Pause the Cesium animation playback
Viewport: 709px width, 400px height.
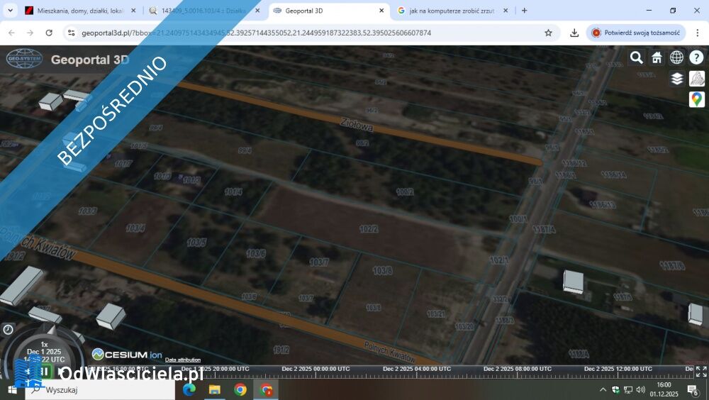(44, 370)
